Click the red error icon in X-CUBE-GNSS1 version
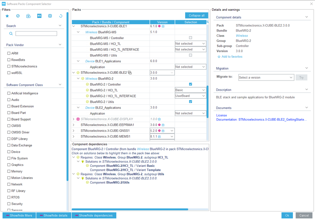This screenshot has width=315, height=221. [159, 131]
